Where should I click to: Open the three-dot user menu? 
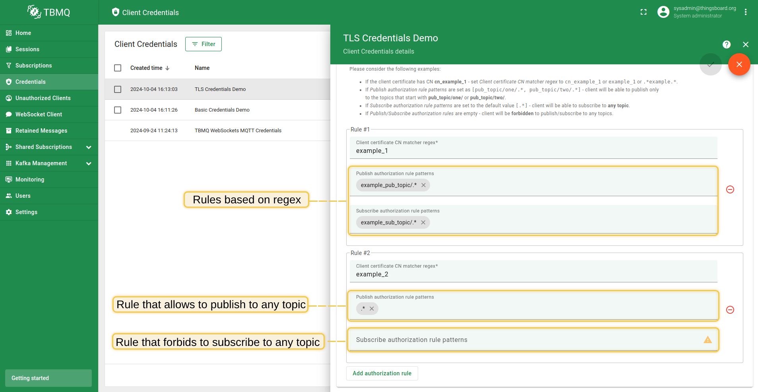tap(746, 12)
